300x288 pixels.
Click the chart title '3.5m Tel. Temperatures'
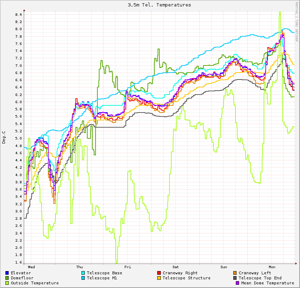tap(159, 5)
